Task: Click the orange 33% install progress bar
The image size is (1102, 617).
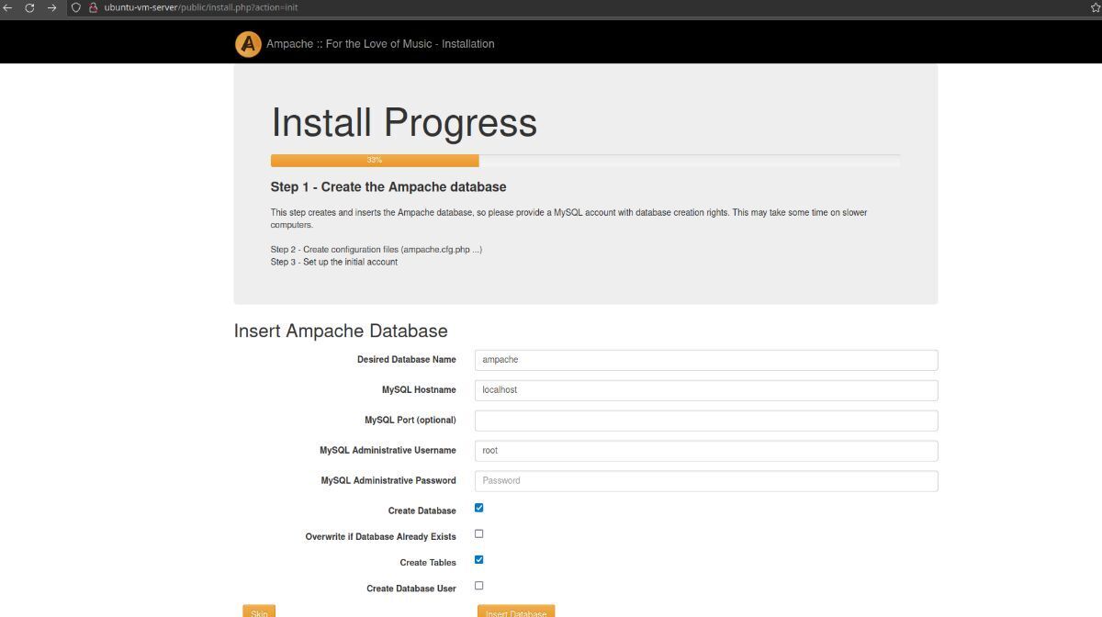Action: [x=375, y=161]
